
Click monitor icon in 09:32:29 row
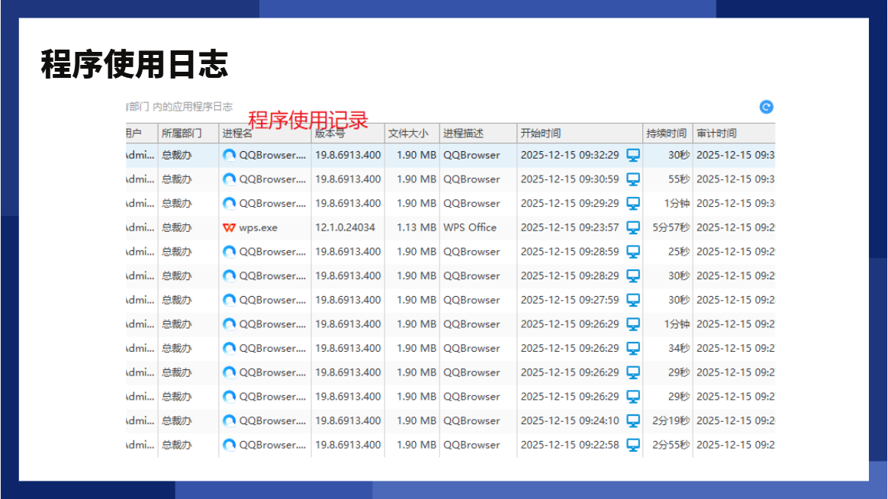[x=632, y=155]
